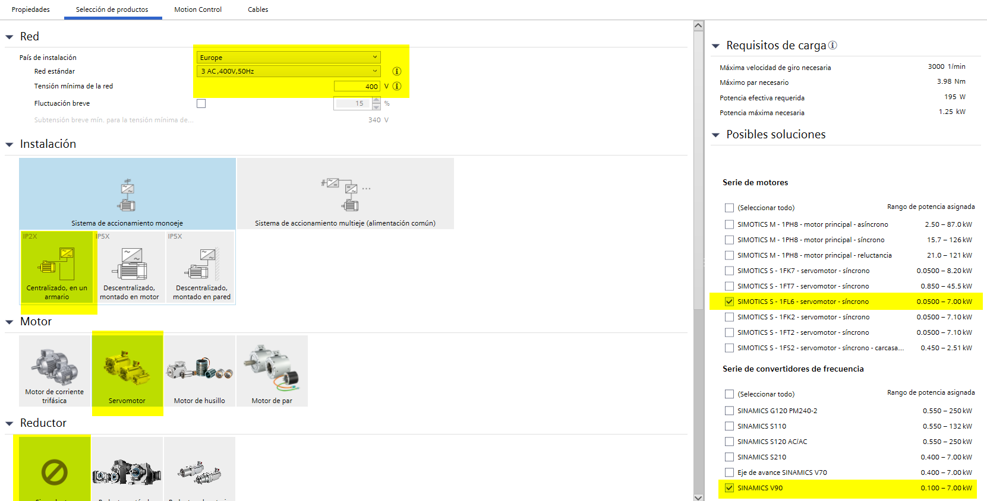This screenshot has width=987, height=501.
Task: Pick the Motor de husillo option
Action: [200, 371]
